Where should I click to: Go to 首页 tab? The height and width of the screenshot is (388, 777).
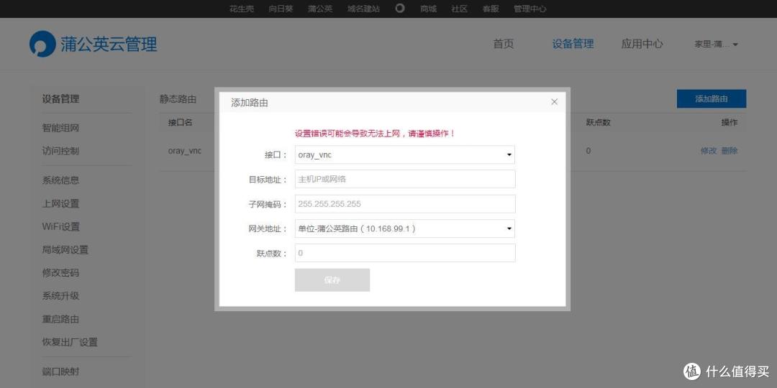point(504,44)
